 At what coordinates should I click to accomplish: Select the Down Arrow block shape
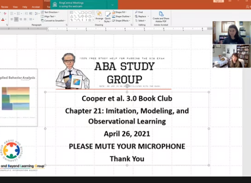(x=86, y=16)
